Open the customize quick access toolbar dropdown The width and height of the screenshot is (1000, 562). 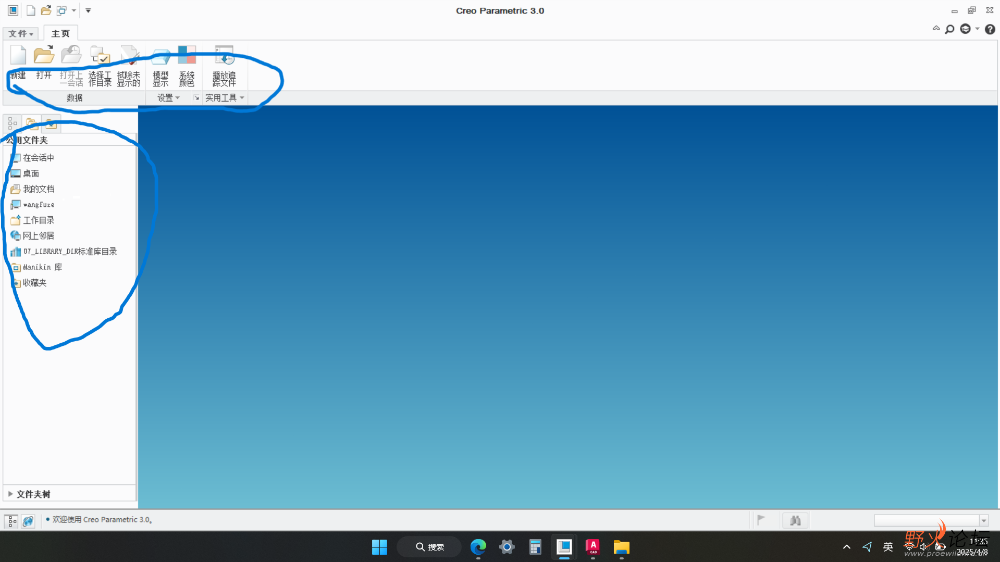tap(88, 10)
